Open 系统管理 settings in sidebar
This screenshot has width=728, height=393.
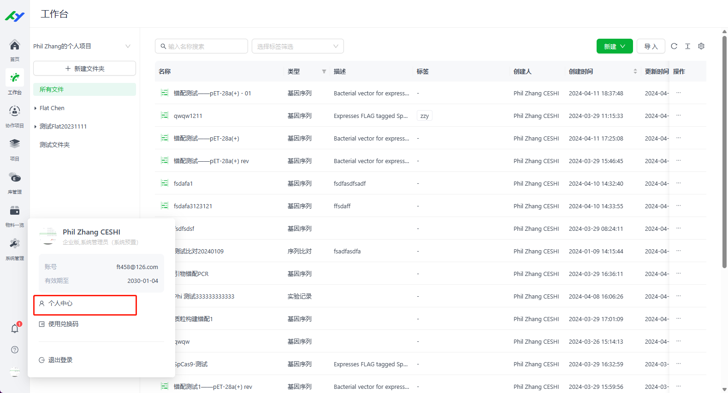click(15, 244)
